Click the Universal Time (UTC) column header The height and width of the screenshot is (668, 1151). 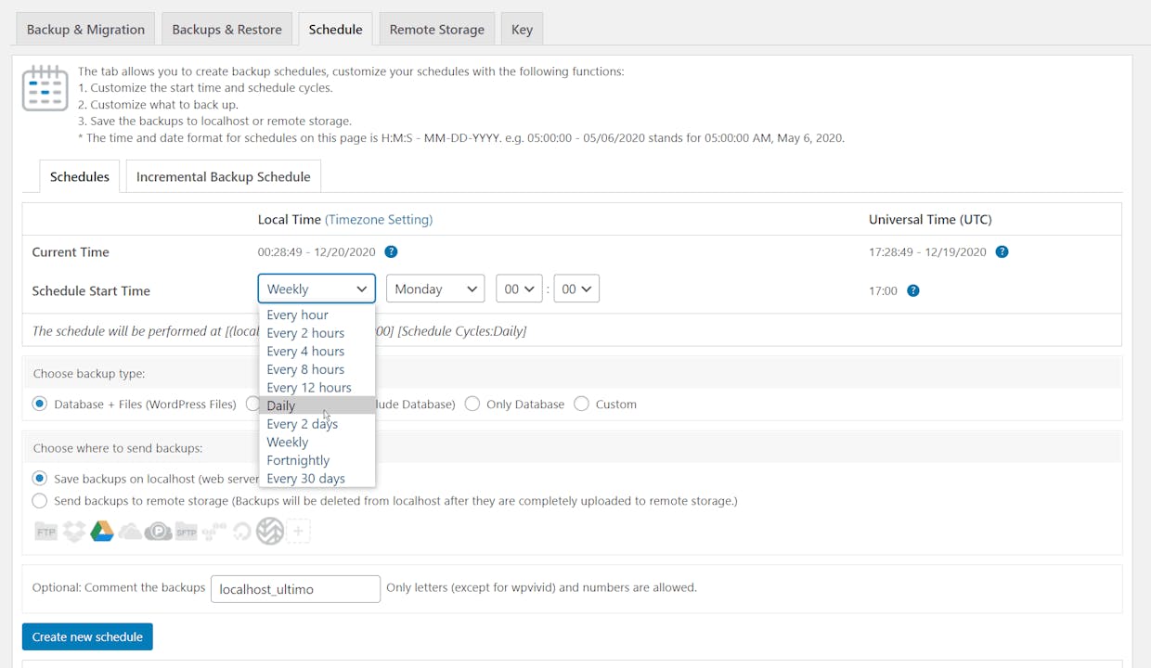point(930,220)
